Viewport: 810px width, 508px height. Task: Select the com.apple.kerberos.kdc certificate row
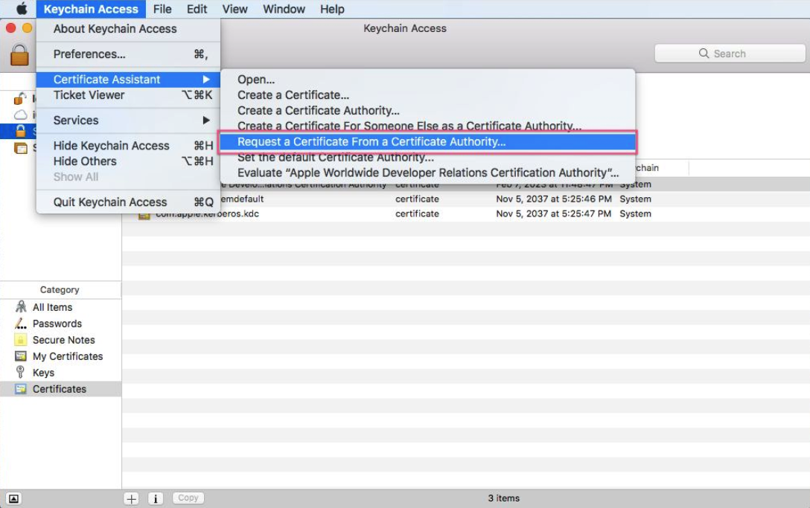(x=466, y=213)
